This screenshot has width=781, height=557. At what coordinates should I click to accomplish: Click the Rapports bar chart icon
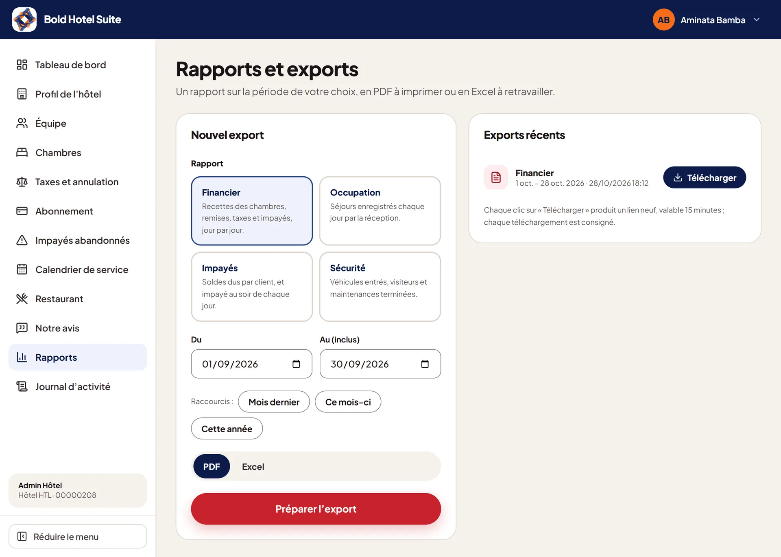(22, 357)
